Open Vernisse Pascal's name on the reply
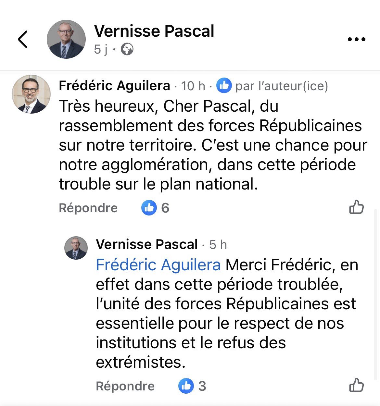Viewport: 380px width, 406px height. pyautogui.click(x=147, y=244)
